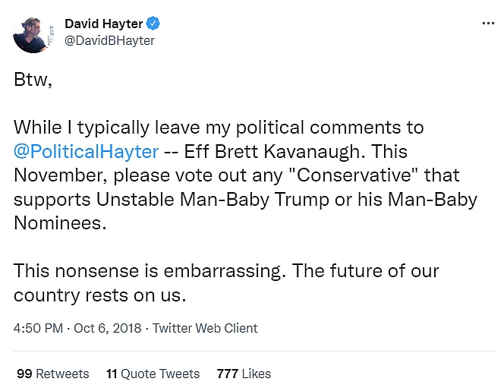The height and width of the screenshot is (388, 504).
Task: Click the blue verified badge
Action: [153, 24]
